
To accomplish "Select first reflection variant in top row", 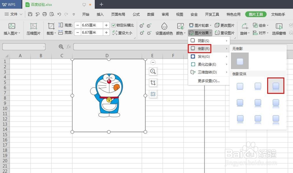I will (x=240, y=86).
